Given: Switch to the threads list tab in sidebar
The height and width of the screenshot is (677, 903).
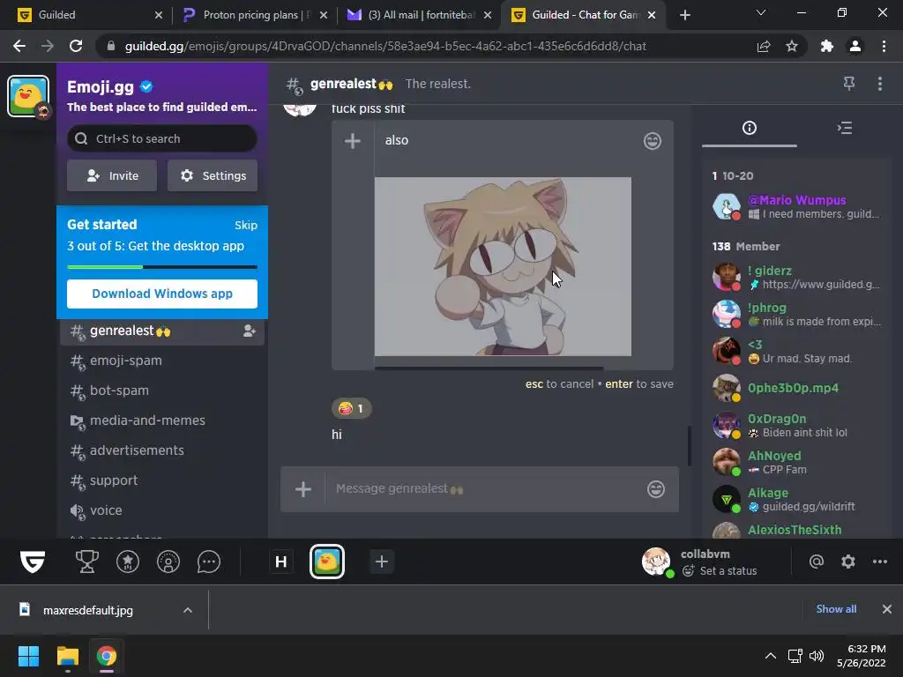Looking at the screenshot, I should [845, 128].
